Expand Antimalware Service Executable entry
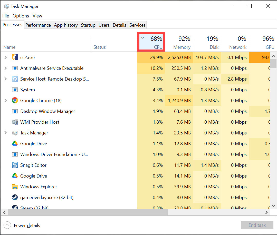Viewport: 277px width, 235px height. click(6, 68)
